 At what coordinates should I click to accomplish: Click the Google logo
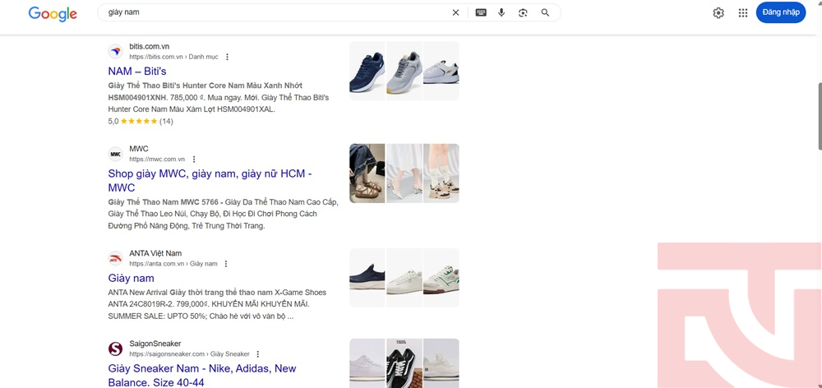pos(53,13)
